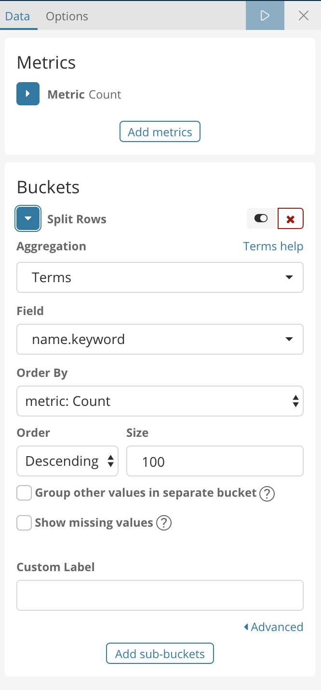The image size is (321, 690).
Task: Open the Terms help link
Action: point(273,246)
